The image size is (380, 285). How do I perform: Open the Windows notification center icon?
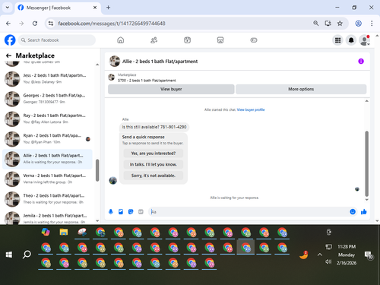point(369,255)
